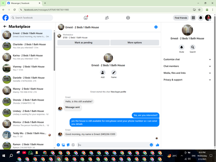
Task: Click the message text input box
Action: pos(113,145)
